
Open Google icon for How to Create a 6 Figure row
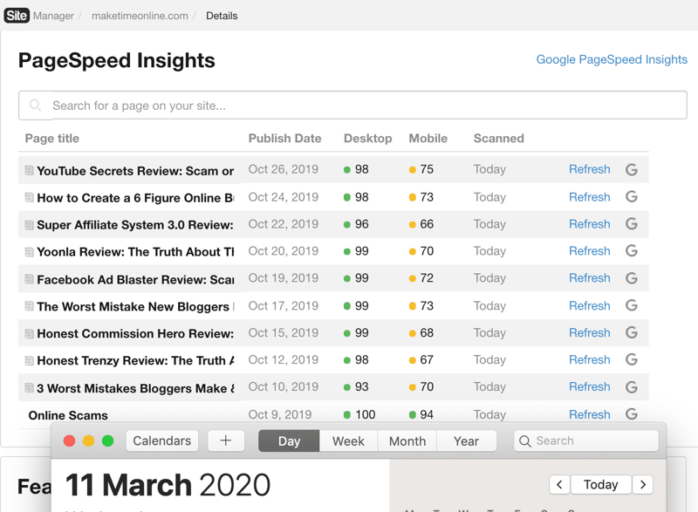tap(631, 196)
